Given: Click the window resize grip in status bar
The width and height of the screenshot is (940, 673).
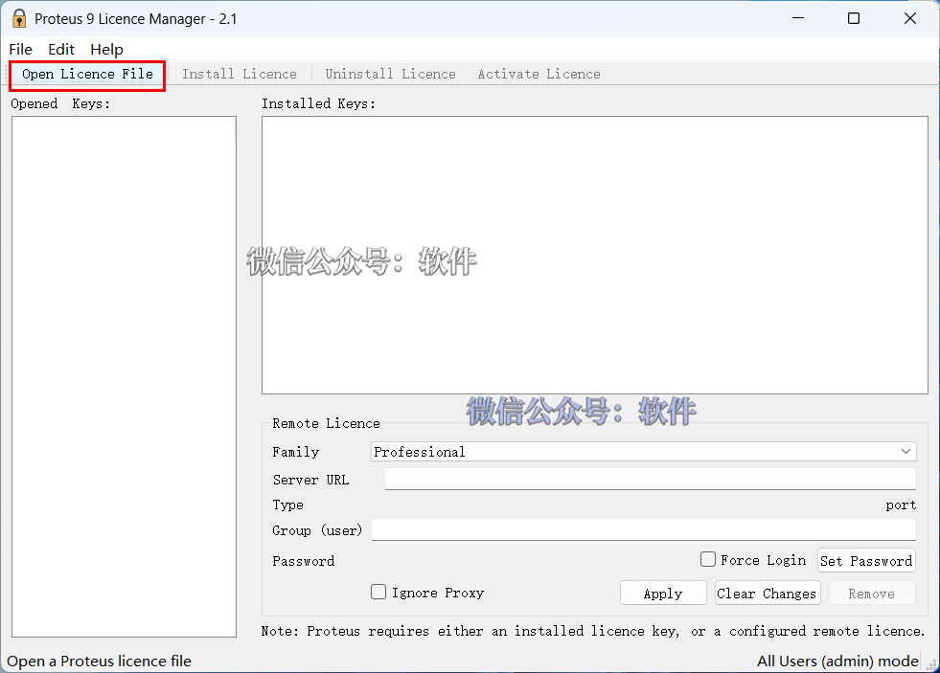Looking at the screenshot, I should [931, 664].
